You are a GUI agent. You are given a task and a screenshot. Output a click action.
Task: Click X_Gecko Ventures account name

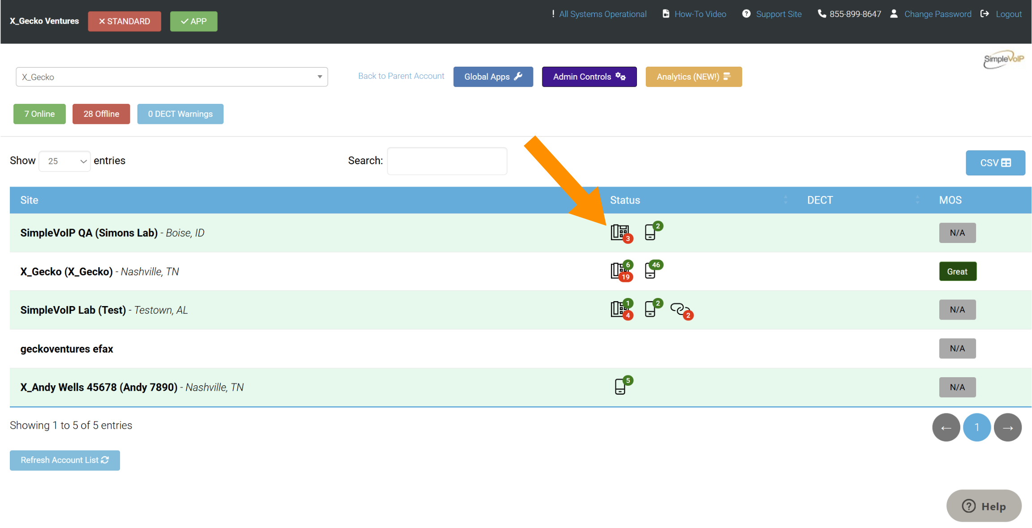click(x=44, y=21)
